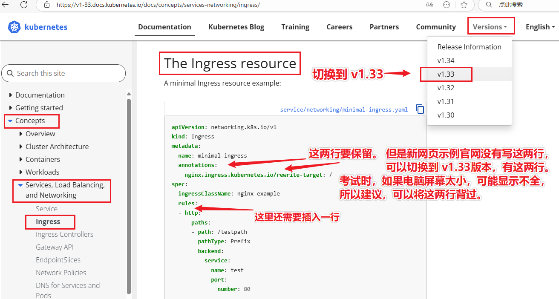Activate read aloud icon in address bar

click(x=429, y=5)
